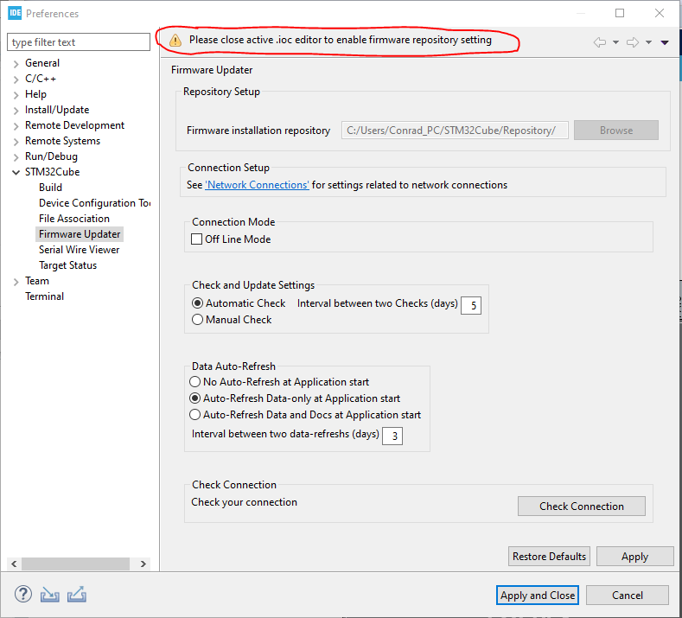682x618 pixels.
Task: Click the warning triangle icon
Action: [x=175, y=41]
